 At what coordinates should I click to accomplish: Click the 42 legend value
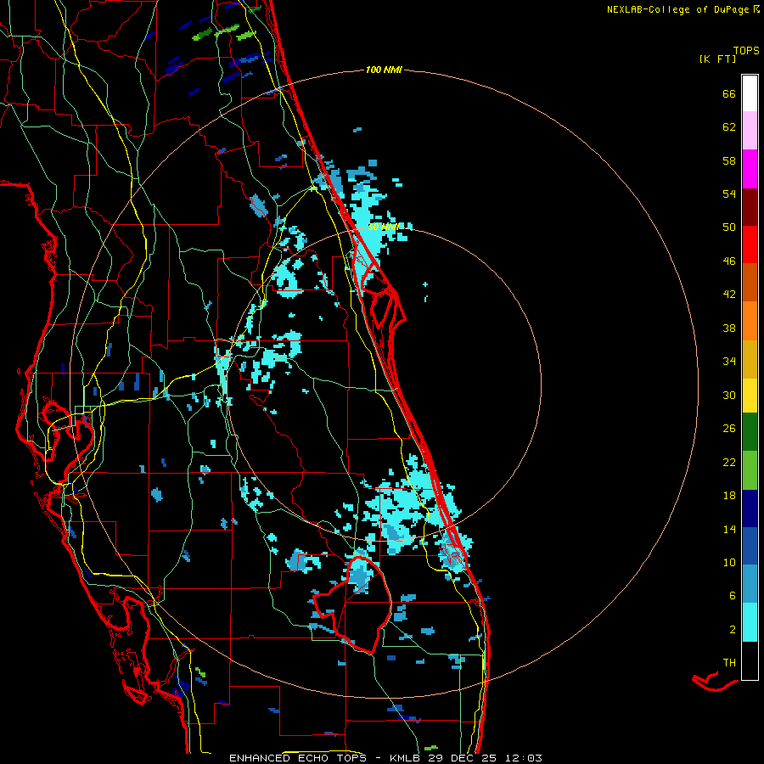coord(729,295)
